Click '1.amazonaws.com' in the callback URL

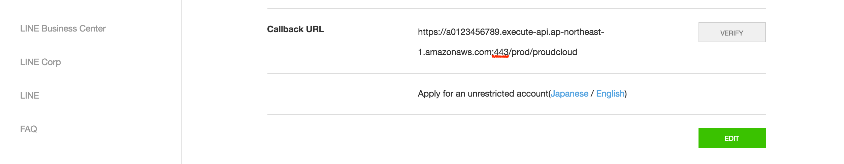click(455, 52)
